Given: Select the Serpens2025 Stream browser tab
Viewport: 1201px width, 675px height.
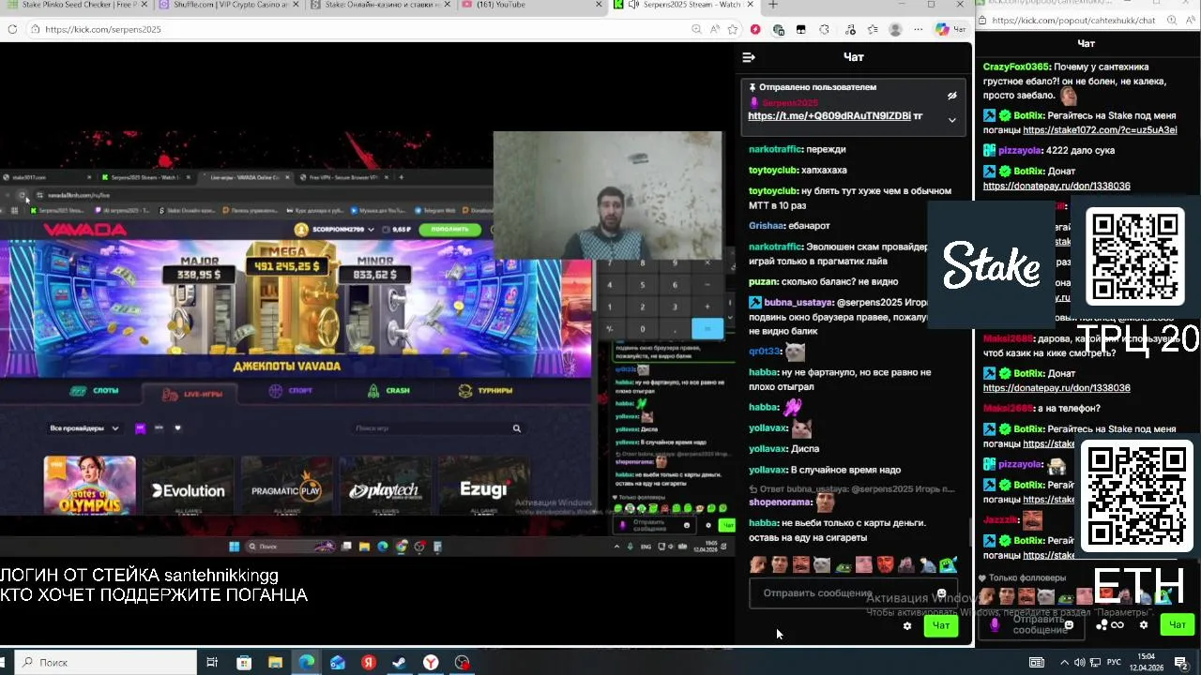Looking at the screenshot, I should tap(683, 5).
